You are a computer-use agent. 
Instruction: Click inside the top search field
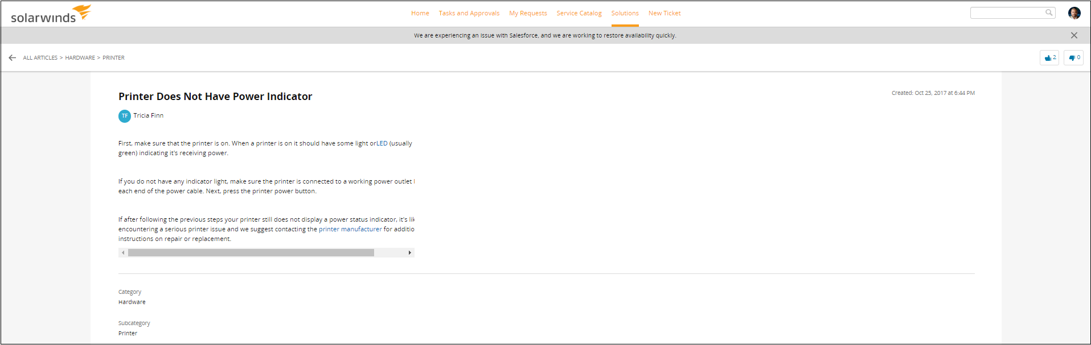1006,13
